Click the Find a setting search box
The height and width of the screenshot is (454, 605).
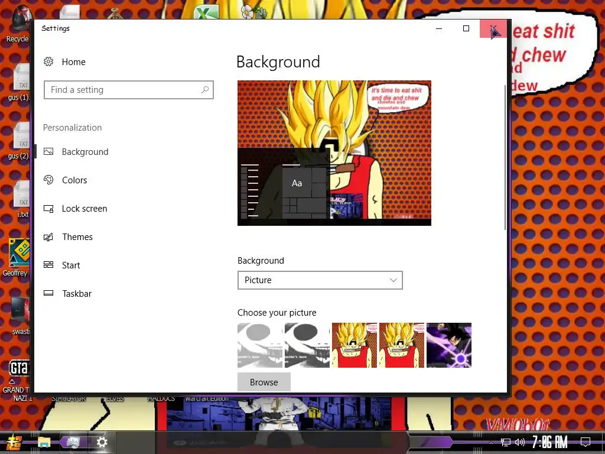pos(128,90)
